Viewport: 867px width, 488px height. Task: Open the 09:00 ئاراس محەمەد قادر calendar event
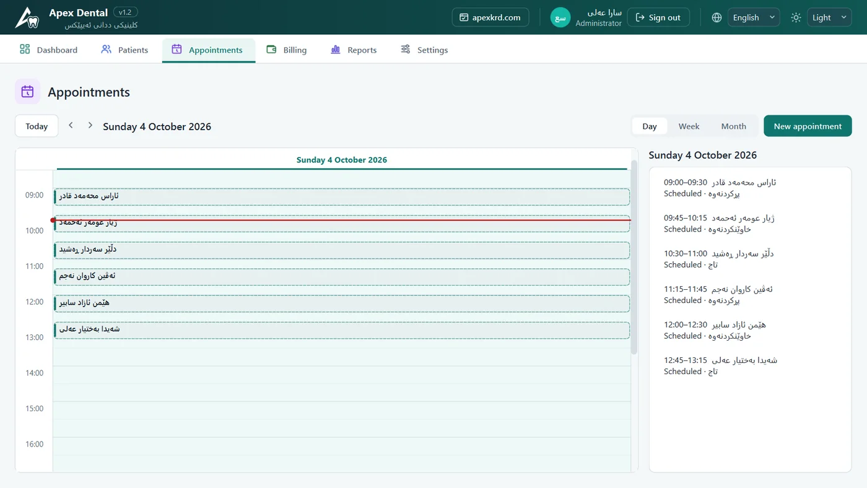342,197
